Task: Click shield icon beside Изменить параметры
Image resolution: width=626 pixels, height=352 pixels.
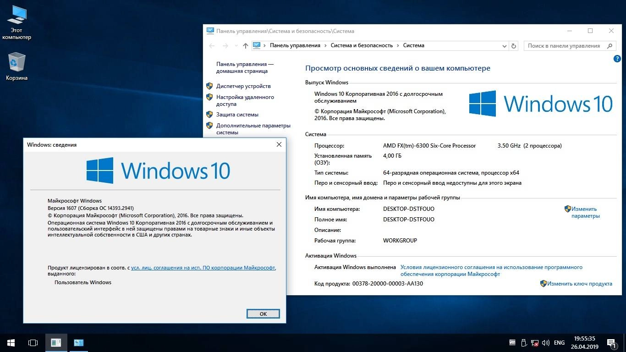Action: click(x=567, y=209)
